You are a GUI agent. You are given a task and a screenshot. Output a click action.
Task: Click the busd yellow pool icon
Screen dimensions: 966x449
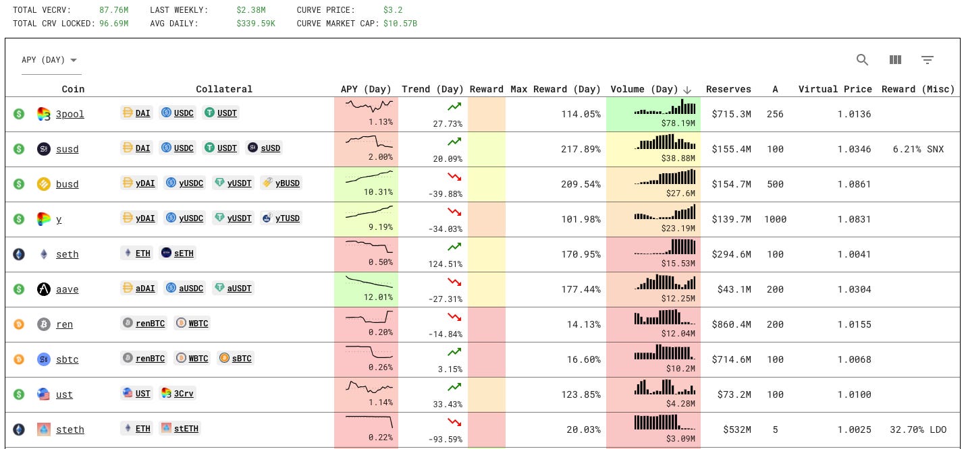(x=44, y=183)
